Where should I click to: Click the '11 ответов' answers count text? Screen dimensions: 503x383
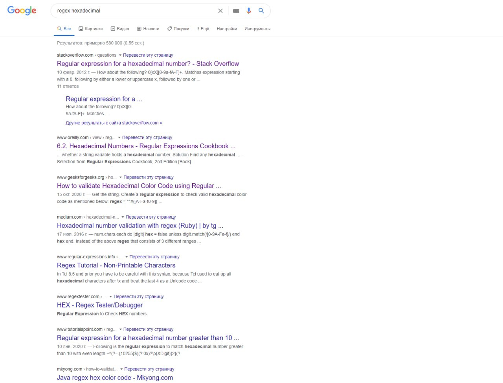tap(68, 86)
